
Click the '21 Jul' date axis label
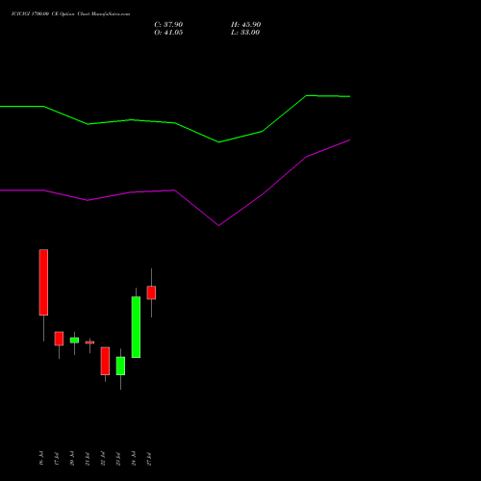point(88,458)
